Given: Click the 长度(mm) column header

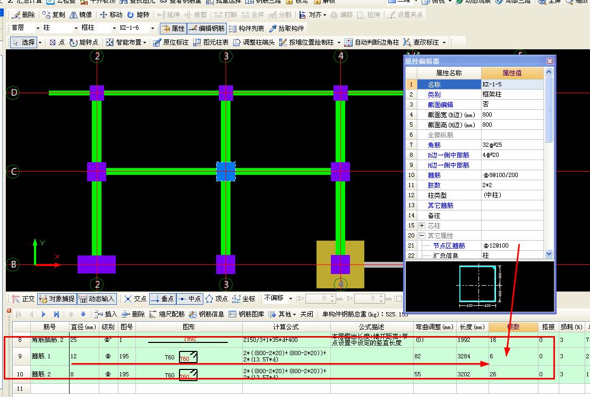Looking at the screenshot, I should 472,327.
